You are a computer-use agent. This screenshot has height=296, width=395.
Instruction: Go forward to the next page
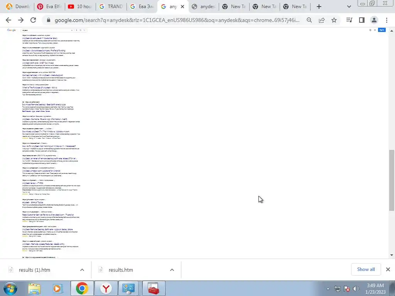coord(21,20)
